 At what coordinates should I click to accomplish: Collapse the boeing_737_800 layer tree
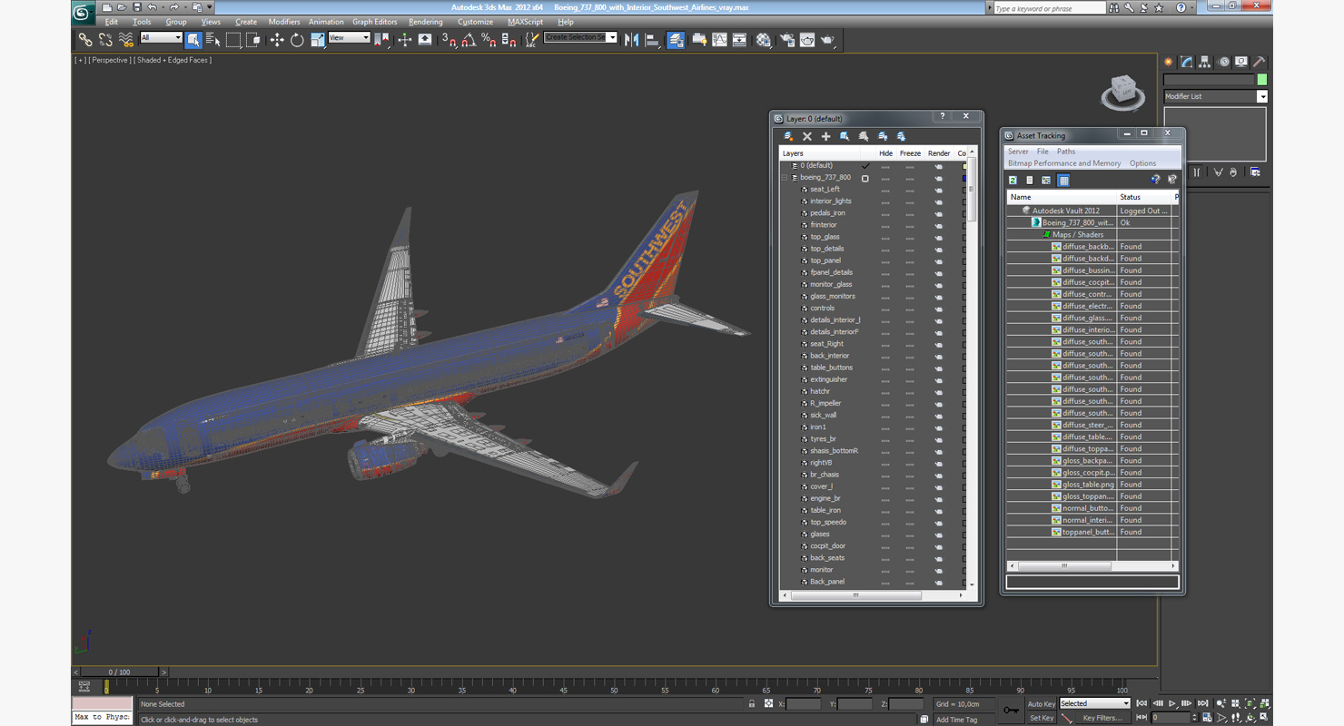[x=785, y=178]
